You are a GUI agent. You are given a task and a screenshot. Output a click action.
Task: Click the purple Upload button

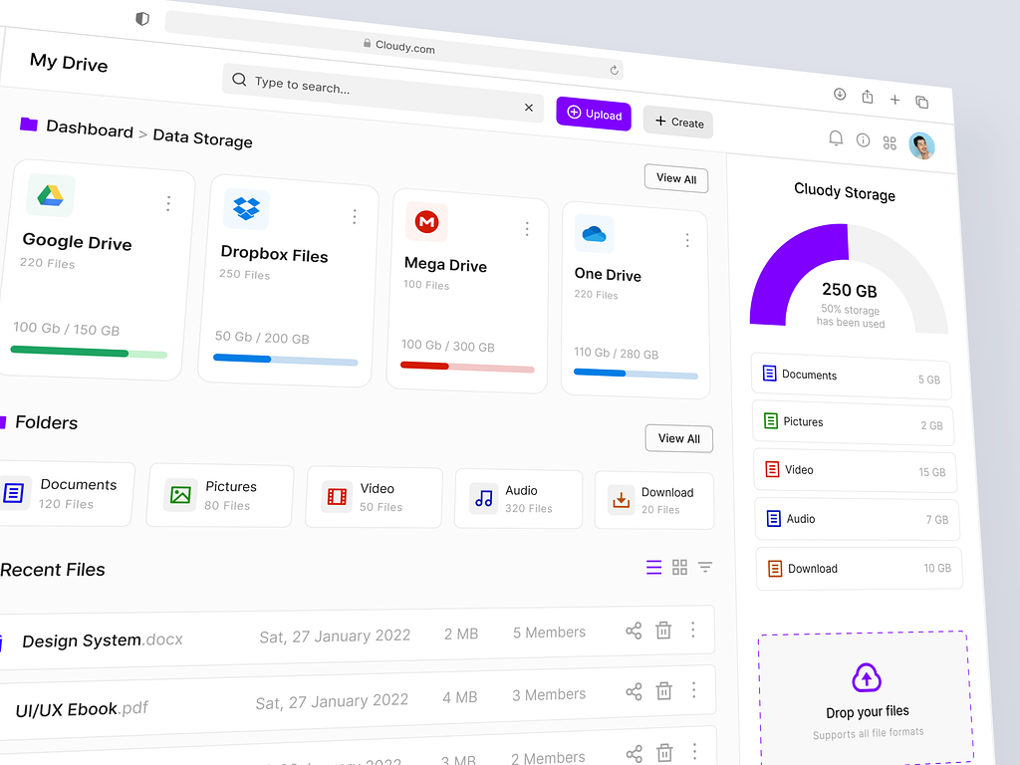(594, 114)
